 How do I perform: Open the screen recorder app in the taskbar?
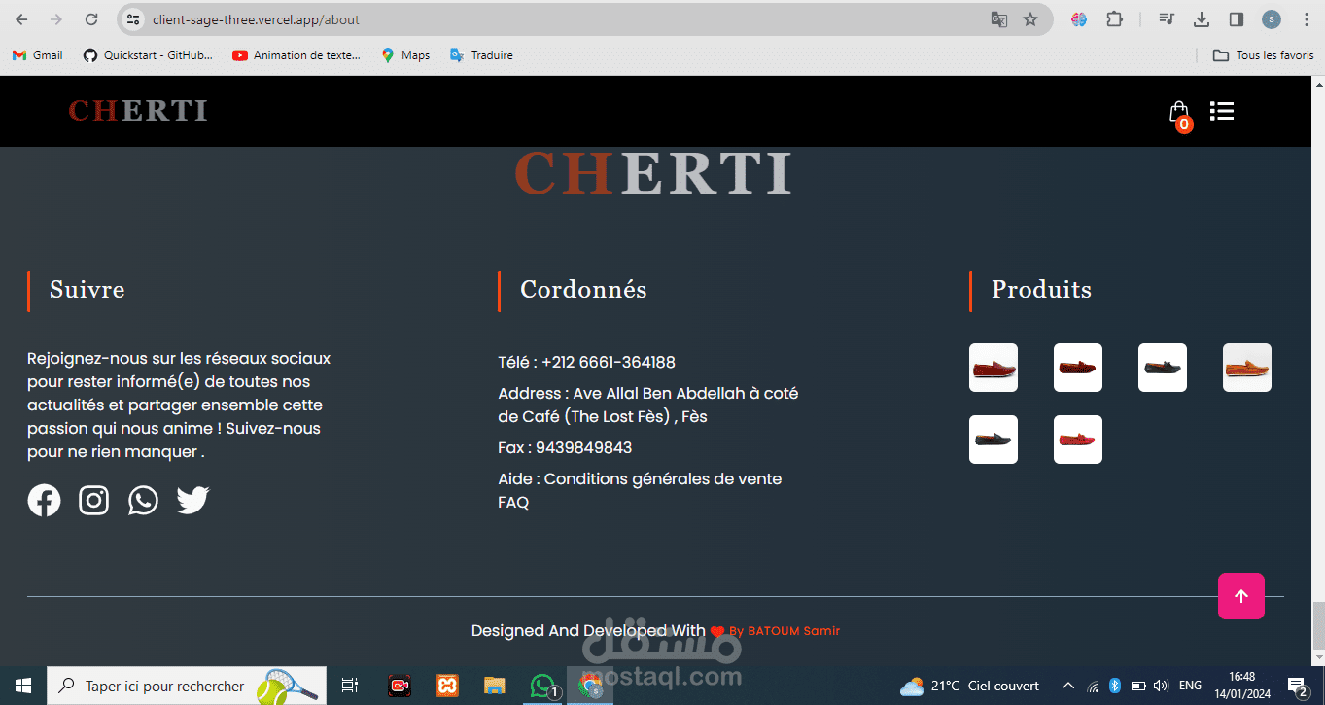[x=400, y=686]
